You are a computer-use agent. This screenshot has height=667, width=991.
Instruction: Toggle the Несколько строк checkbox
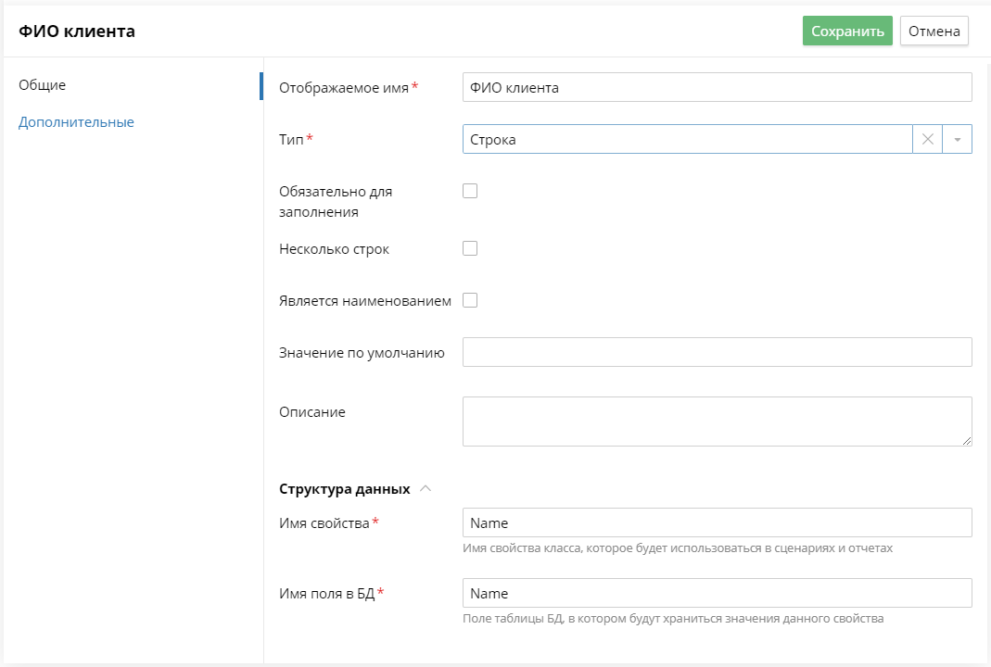470,248
